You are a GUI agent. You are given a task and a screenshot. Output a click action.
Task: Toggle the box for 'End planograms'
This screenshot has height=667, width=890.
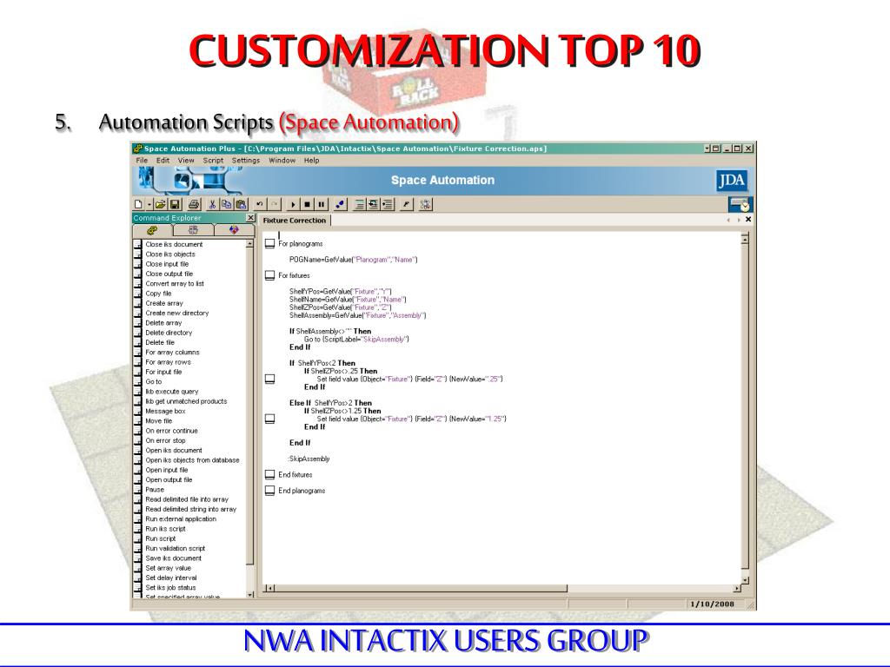[x=269, y=491]
